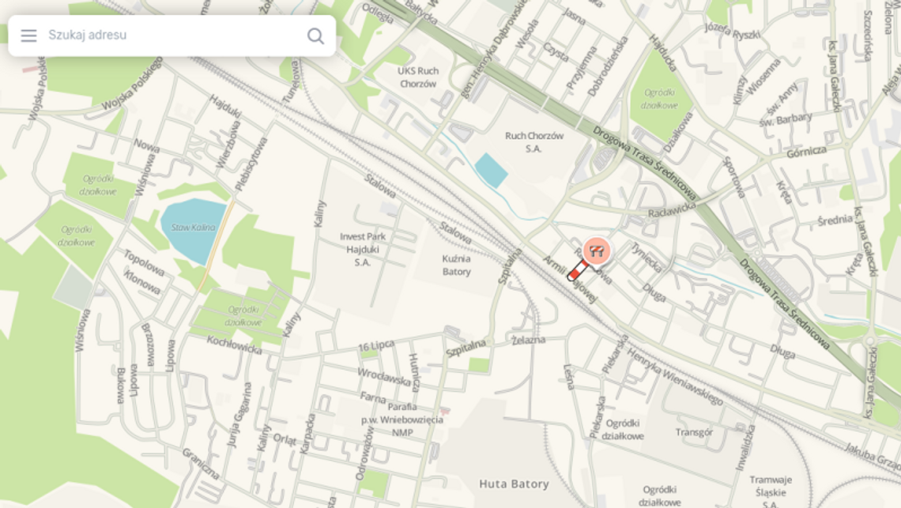Click the UKS Ruch Chorzów place label
Viewport: 901px width, 508px height.
[418, 77]
